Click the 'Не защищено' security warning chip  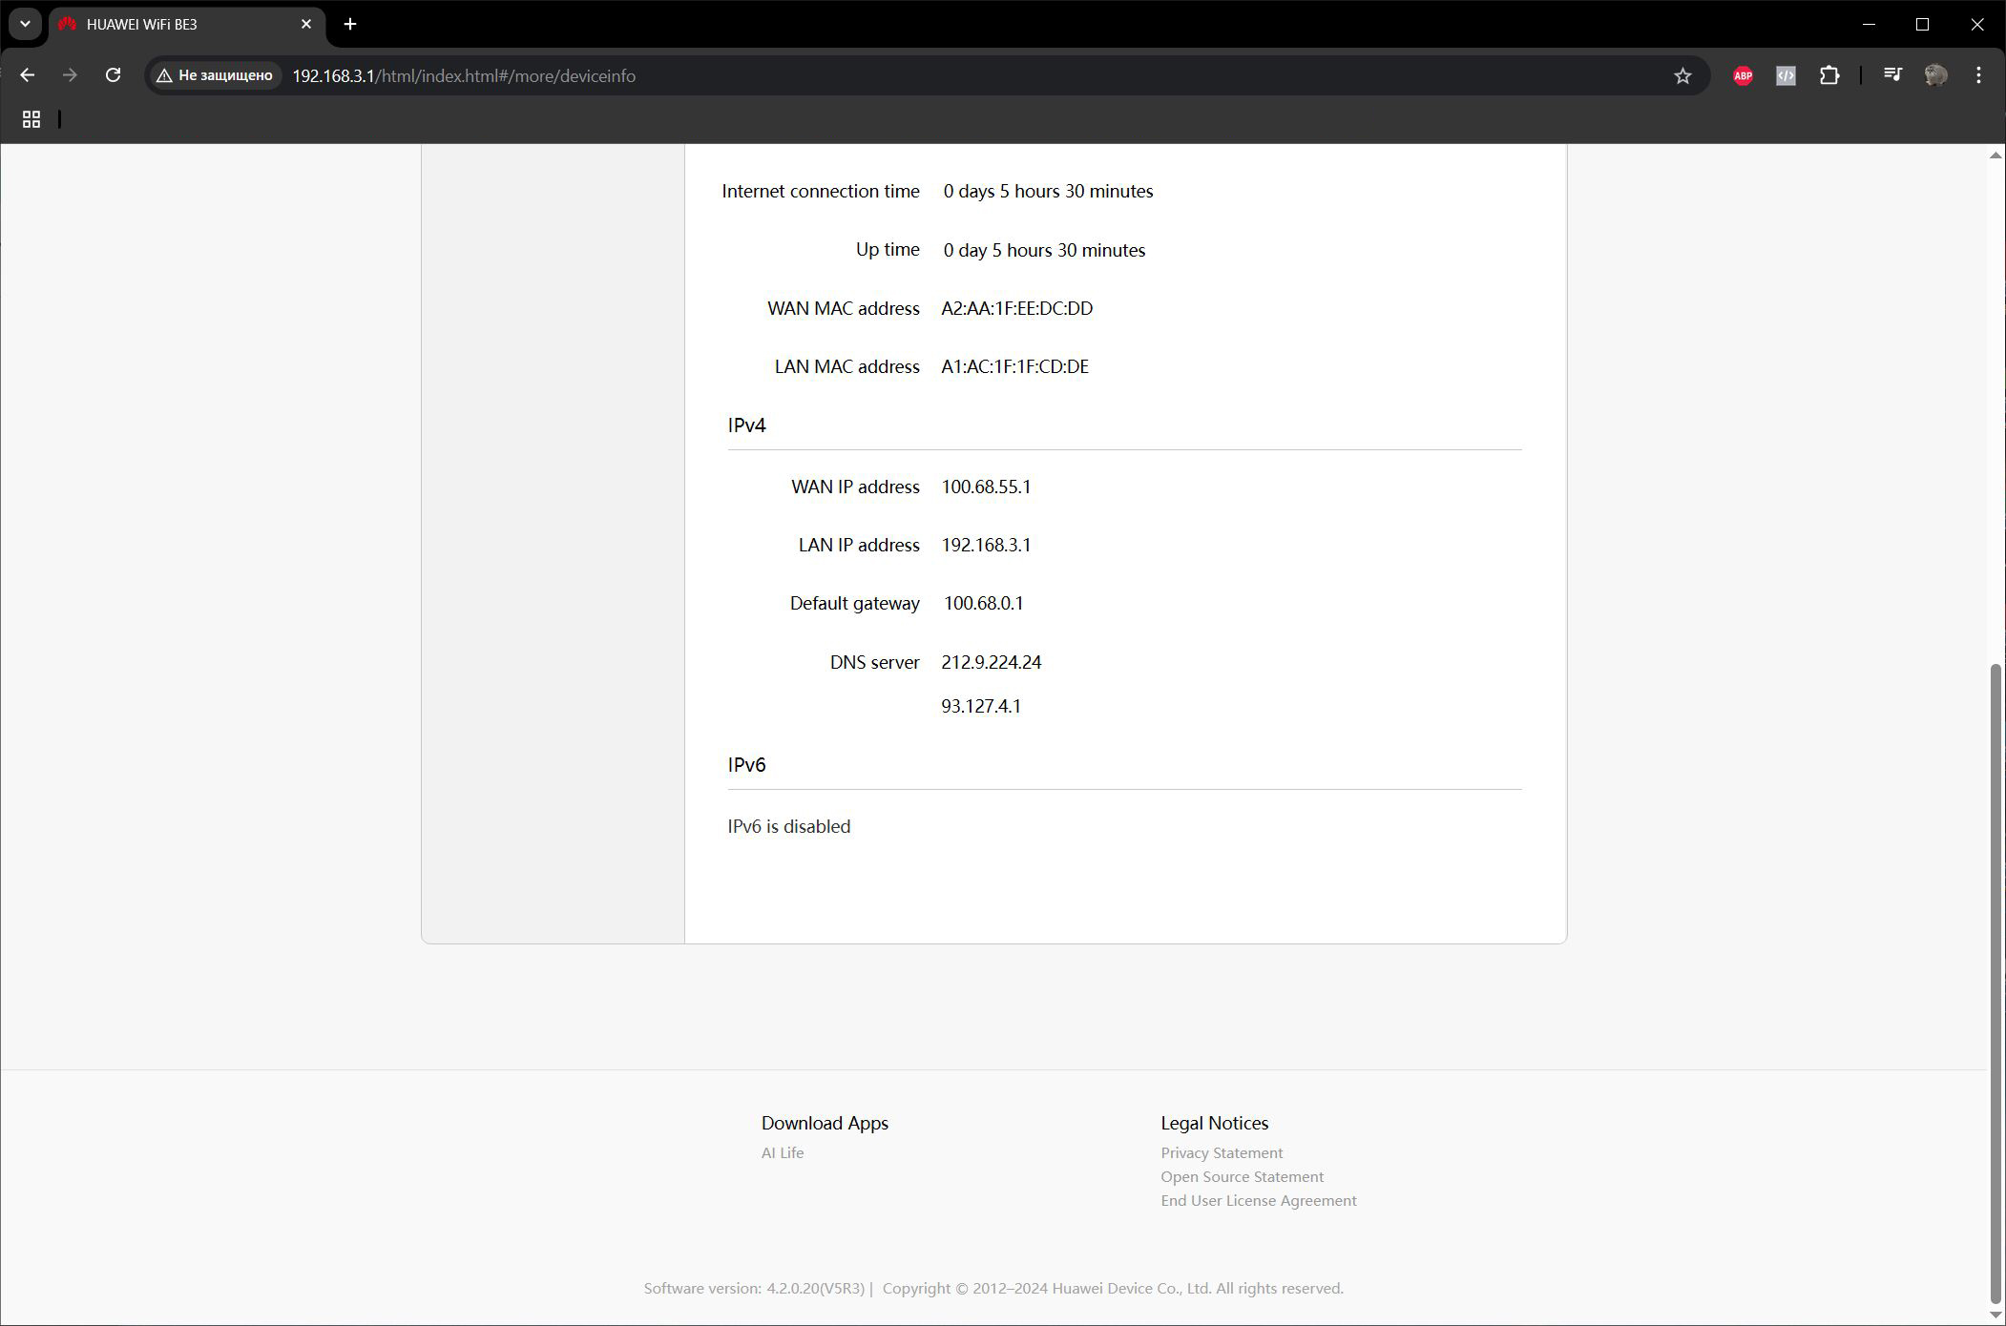point(216,75)
